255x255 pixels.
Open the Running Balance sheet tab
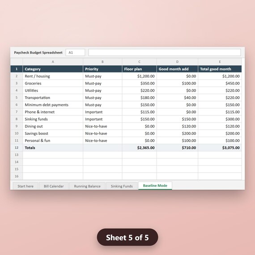tap(87, 186)
